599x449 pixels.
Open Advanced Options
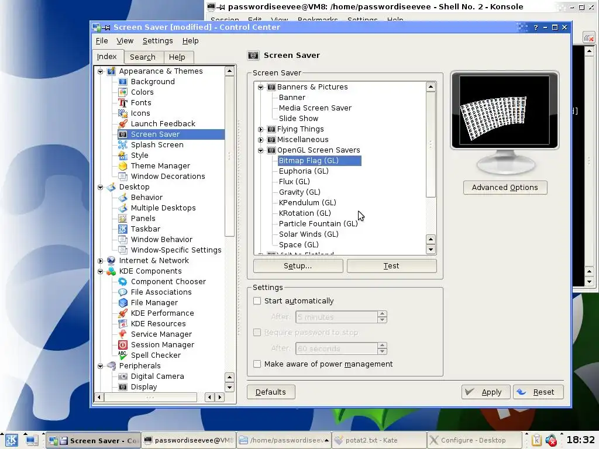click(505, 188)
